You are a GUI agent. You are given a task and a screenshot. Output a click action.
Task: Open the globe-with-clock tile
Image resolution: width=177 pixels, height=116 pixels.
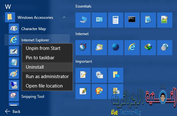click(165, 48)
